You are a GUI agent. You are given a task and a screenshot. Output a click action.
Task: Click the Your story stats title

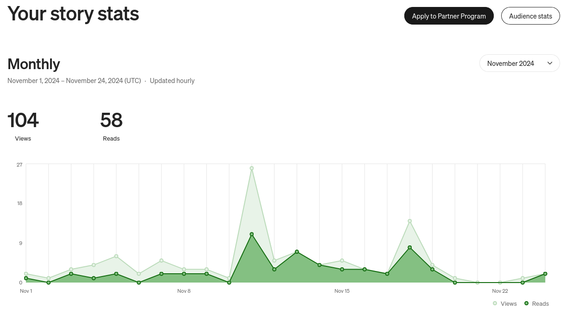click(73, 13)
